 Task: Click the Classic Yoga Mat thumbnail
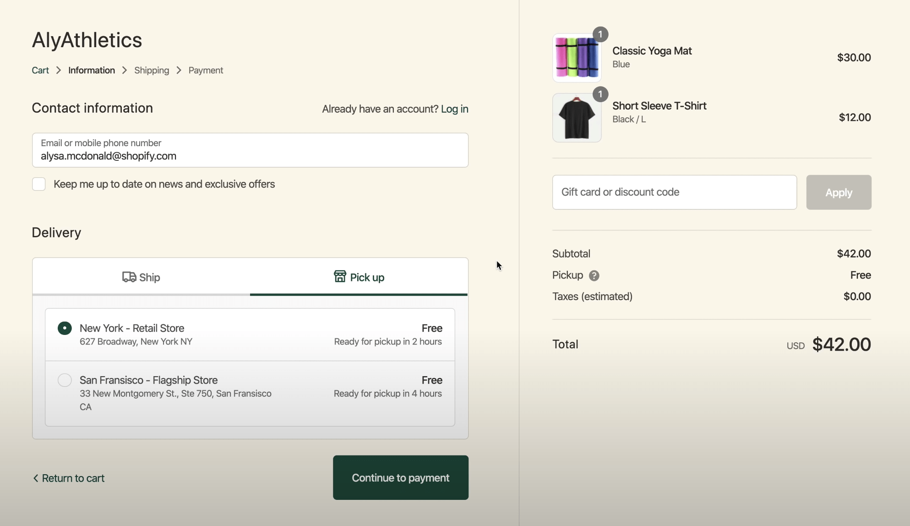pyautogui.click(x=577, y=57)
